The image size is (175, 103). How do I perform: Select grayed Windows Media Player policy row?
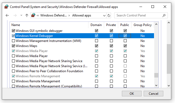[x=32, y=51]
